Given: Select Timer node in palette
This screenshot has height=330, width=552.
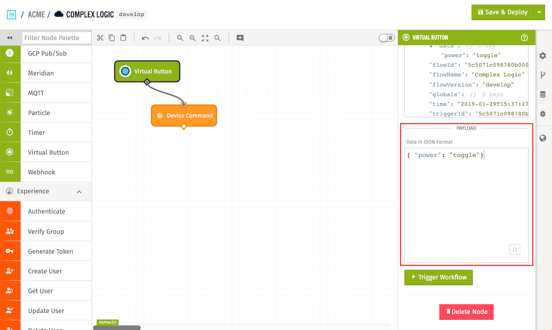Looking at the screenshot, I should click(46, 133).
